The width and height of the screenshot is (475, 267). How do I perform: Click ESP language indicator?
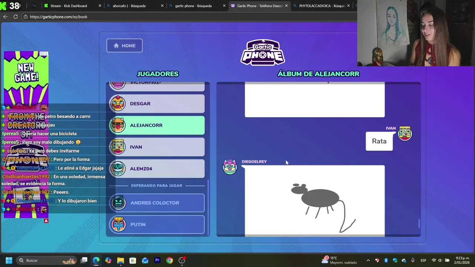pos(423,260)
